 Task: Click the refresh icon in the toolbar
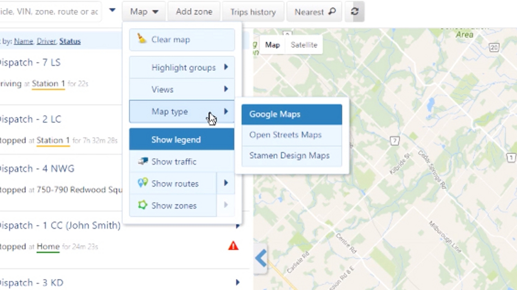pos(354,11)
